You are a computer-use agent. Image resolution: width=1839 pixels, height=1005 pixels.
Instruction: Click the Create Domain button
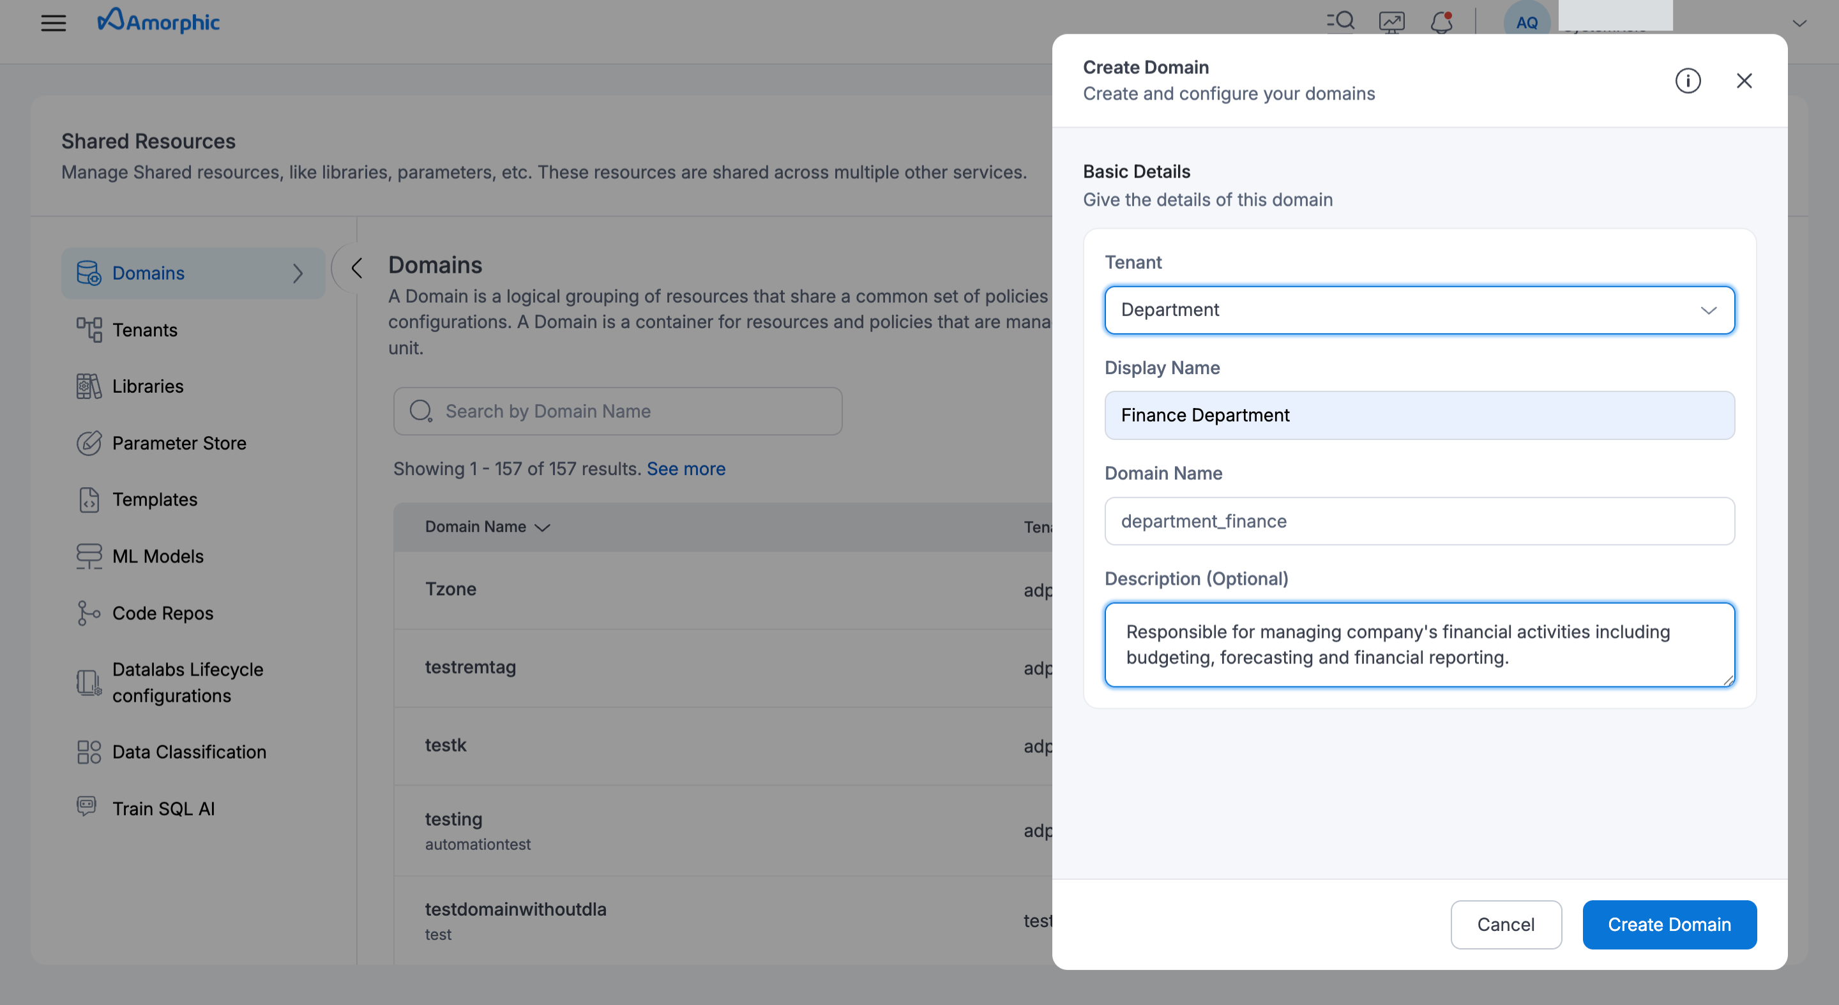1669,925
